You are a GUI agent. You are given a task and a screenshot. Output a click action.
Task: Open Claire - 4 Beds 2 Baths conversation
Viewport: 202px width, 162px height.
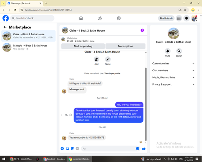click(x=28, y=36)
